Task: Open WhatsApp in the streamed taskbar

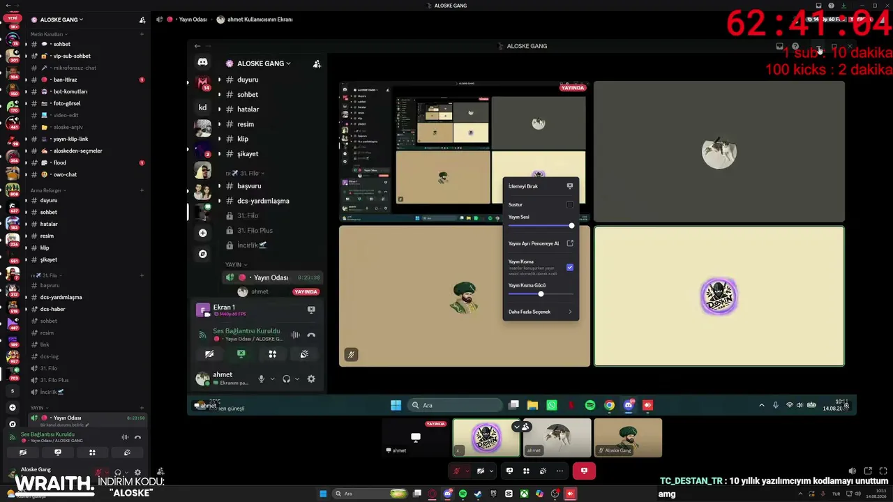Action: click(x=552, y=405)
